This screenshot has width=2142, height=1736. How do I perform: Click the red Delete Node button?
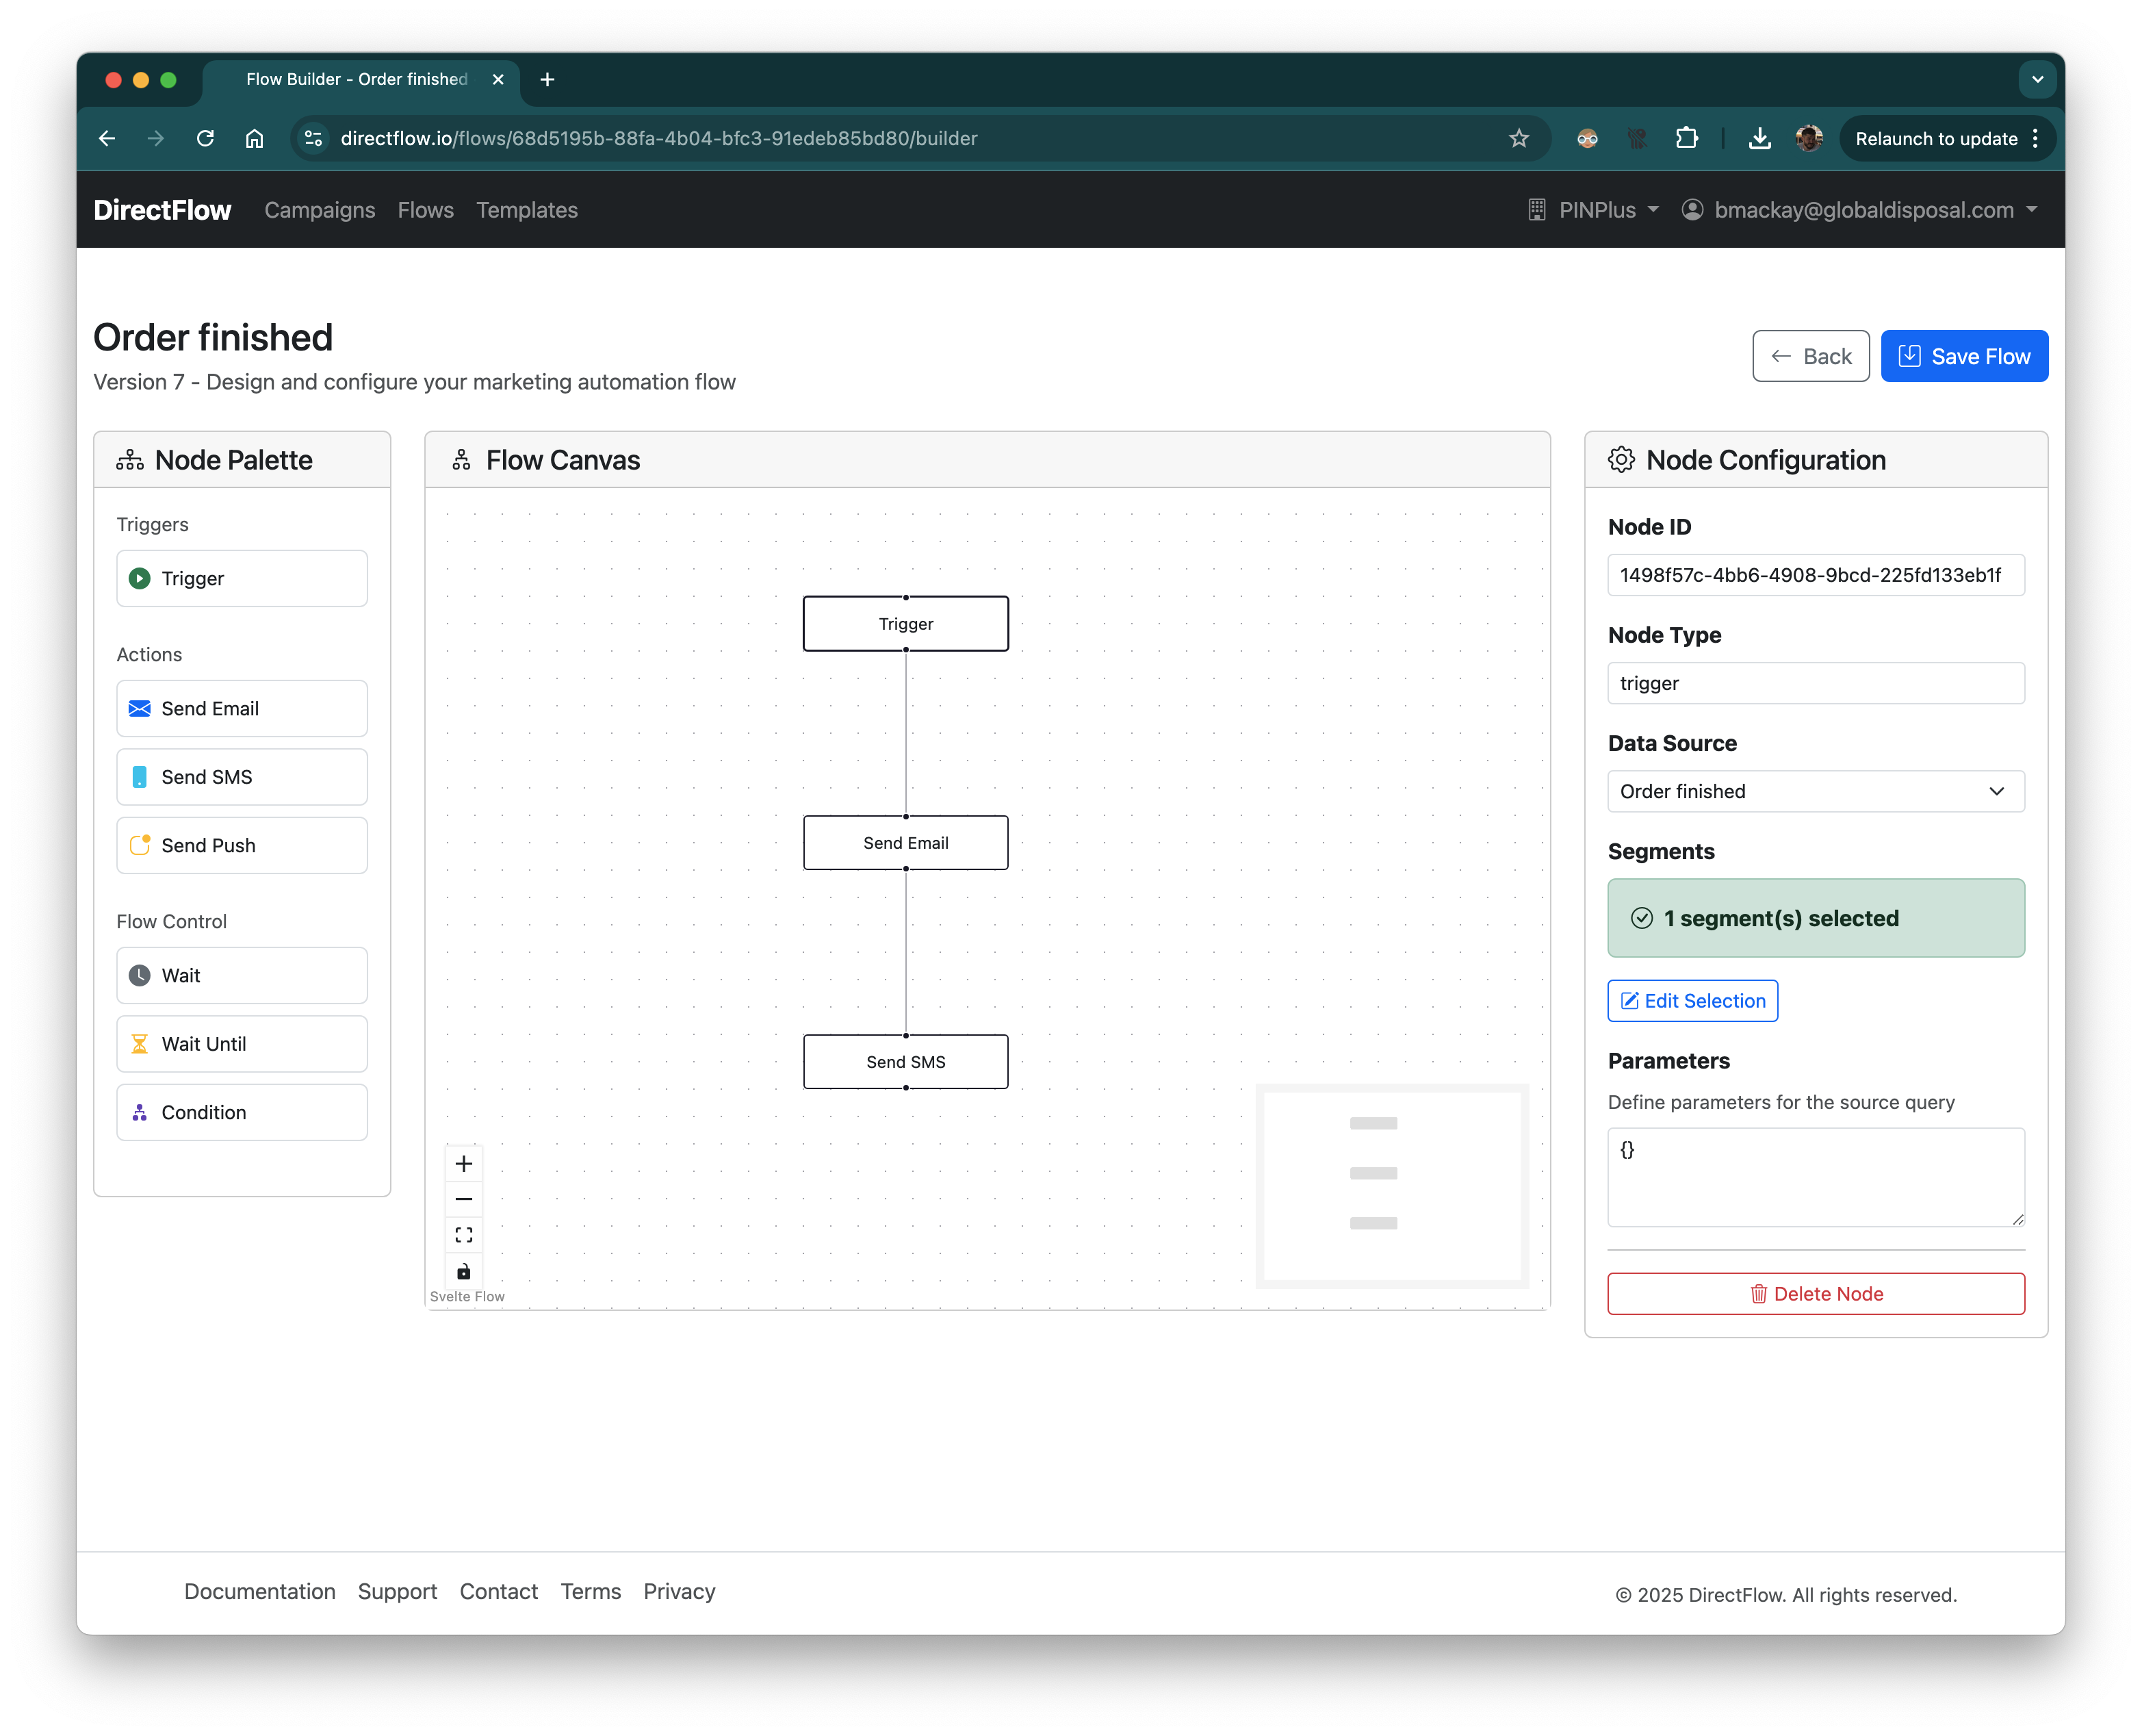click(1815, 1294)
